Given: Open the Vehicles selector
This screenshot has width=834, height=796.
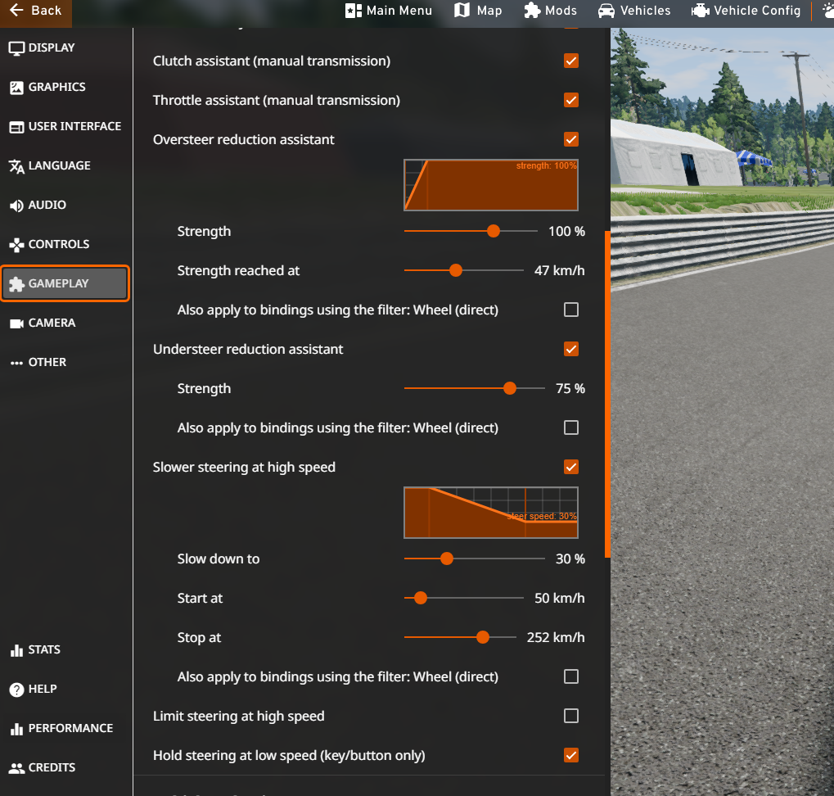Looking at the screenshot, I should tap(634, 11).
